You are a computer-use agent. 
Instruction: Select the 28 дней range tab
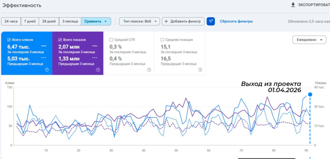49,21
